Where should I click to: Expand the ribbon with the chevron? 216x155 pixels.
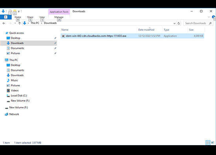(x=209, y=17)
